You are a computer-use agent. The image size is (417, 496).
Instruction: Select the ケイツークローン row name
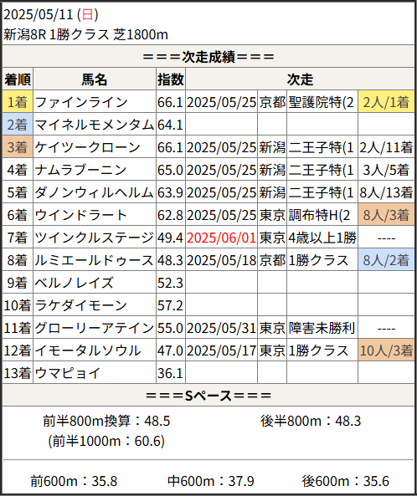(x=87, y=147)
